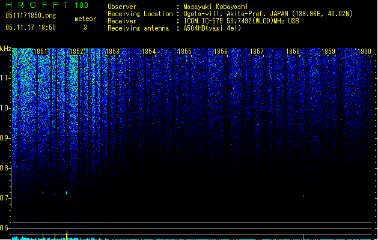Viewport: 378px width, 240px height.
Task: Click the 0.8 kHz axis label
Action: point(5,168)
